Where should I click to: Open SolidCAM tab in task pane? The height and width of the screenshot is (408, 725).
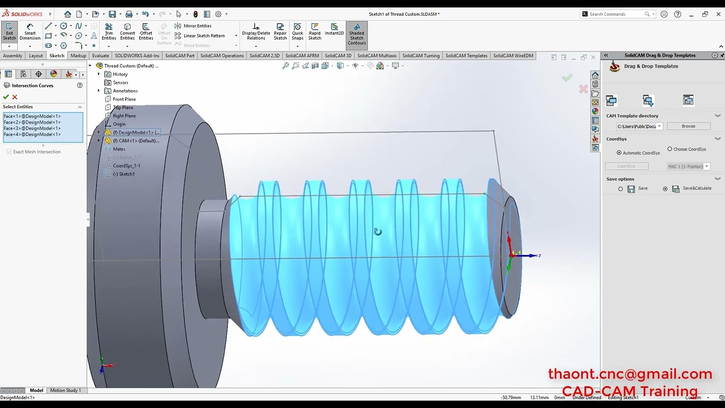[x=595, y=139]
